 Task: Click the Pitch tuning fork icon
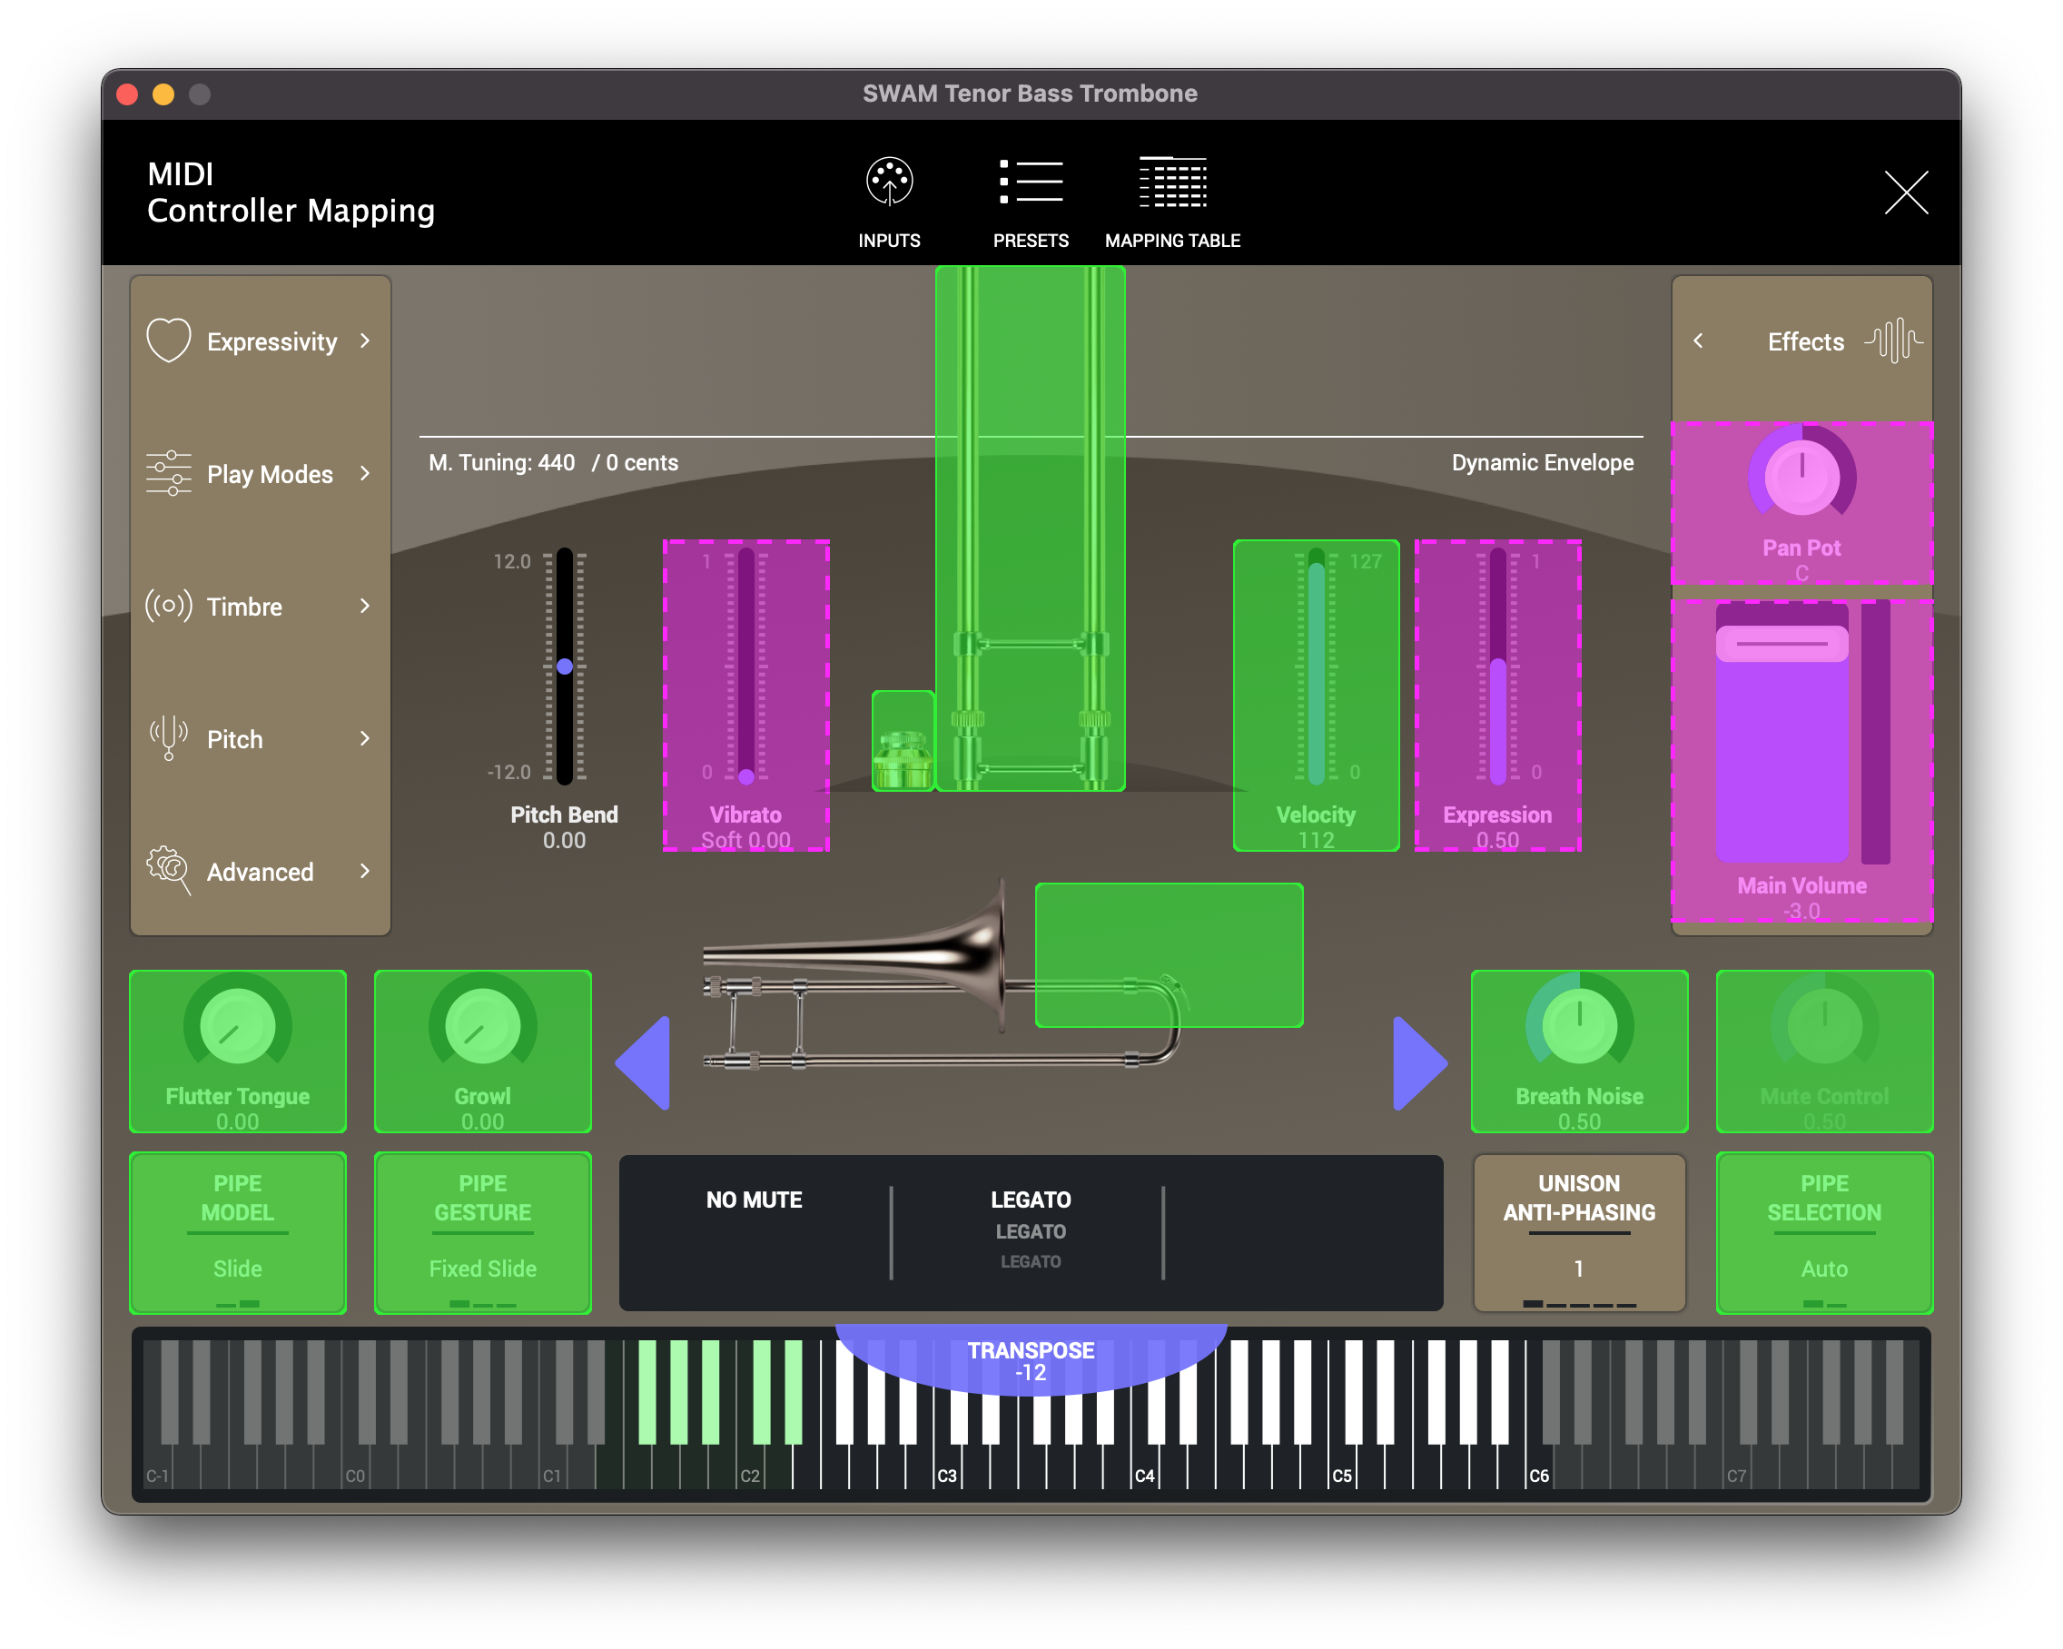coord(168,738)
